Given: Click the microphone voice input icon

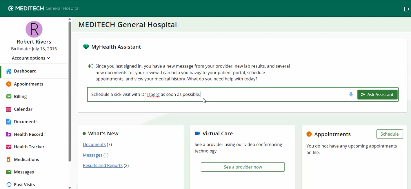Looking at the screenshot, I should point(351,94).
